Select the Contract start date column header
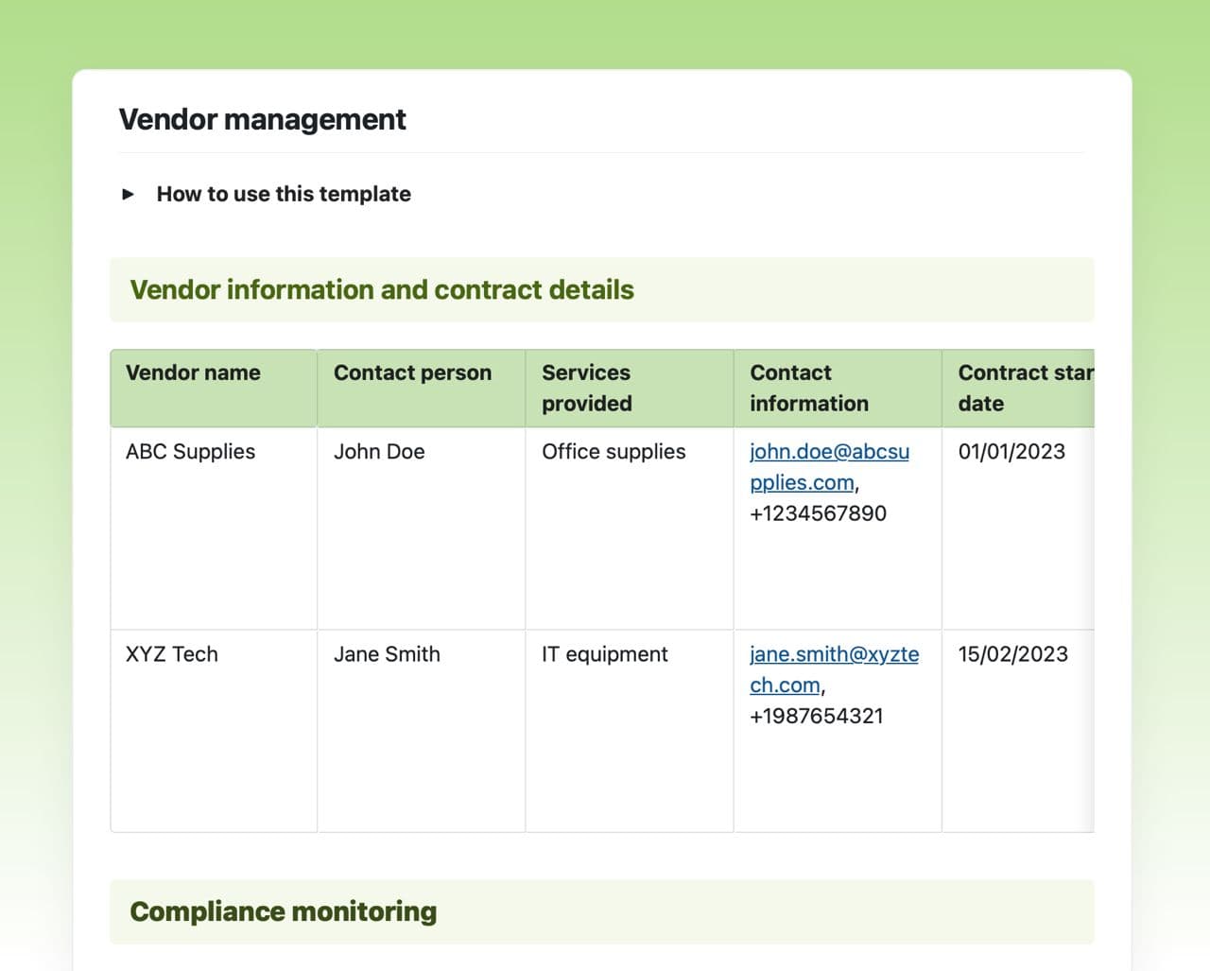Screen dimensions: 1210x971 (x=1023, y=388)
